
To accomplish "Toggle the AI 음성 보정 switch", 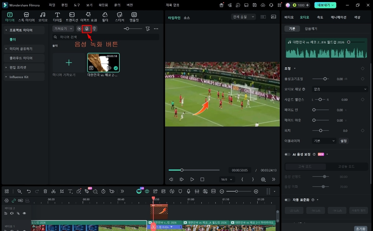I will pos(287,154).
